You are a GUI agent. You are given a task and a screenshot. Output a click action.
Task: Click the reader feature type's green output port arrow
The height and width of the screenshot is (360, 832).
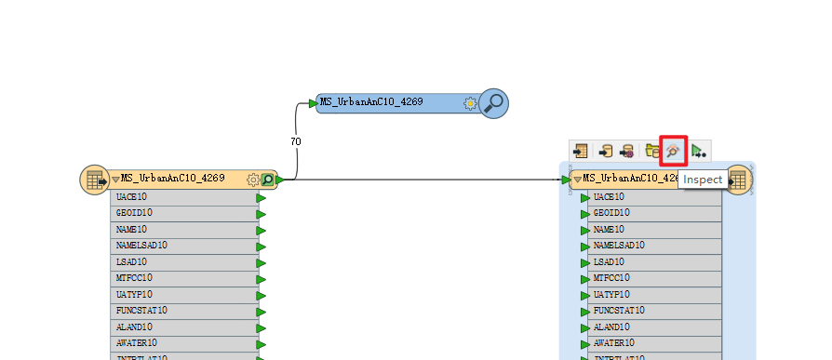(x=279, y=180)
